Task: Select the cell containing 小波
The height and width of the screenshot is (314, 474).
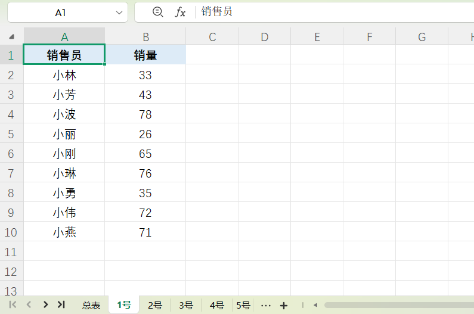Action: pyautogui.click(x=64, y=114)
